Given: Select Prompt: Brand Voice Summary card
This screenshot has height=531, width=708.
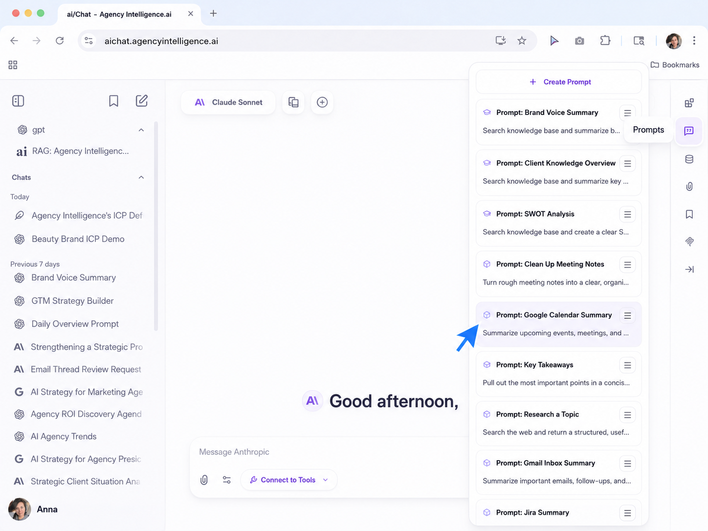Looking at the screenshot, I should (x=558, y=122).
